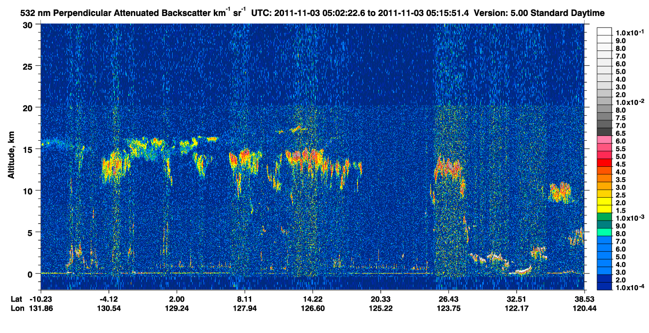Click longitude value '126.60'
The width and height of the screenshot is (649, 333).
pyautogui.click(x=313, y=308)
